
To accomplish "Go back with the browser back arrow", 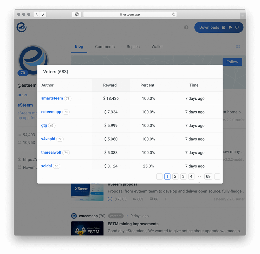I will coord(37,14).
